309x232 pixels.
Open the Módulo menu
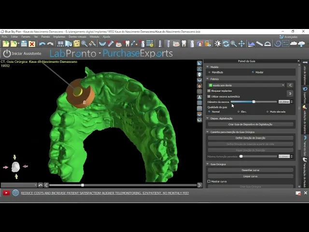95,37
